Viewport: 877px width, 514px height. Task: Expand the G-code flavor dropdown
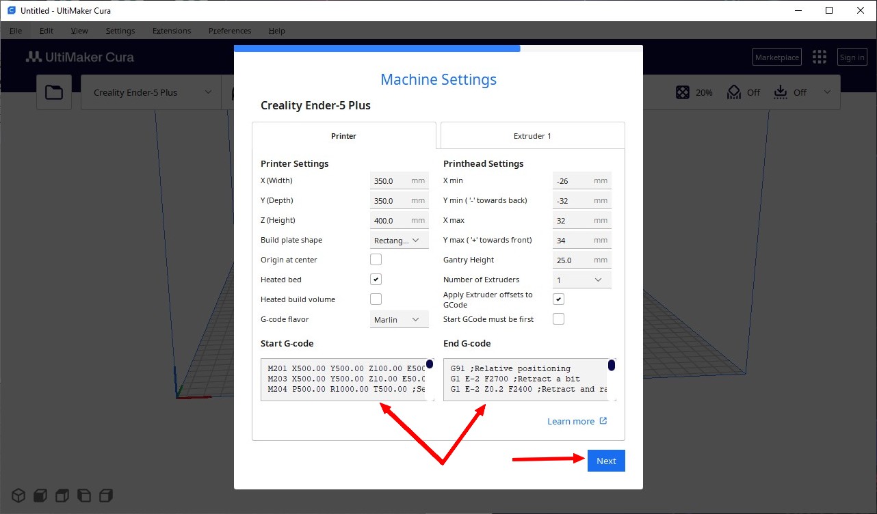[x=399, y=319]
